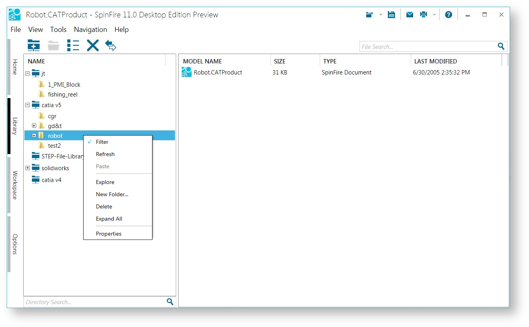Expand the robot folder node
Viewport: 529px width, 327px height.
(x=34, y=136)
